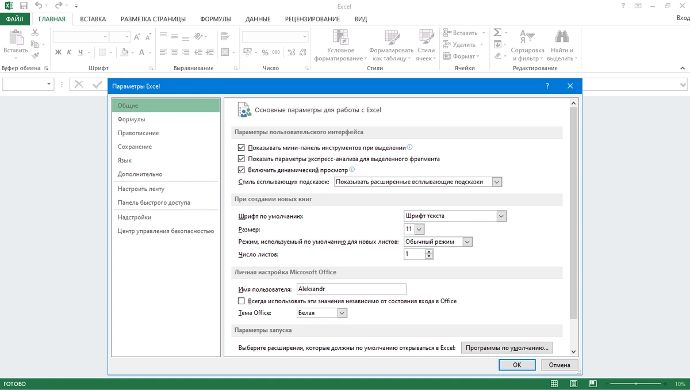Image resolution: width=690 pixels, height=390 pixels.
Task: Click the Percent Style icon
Action: point(265,52)
